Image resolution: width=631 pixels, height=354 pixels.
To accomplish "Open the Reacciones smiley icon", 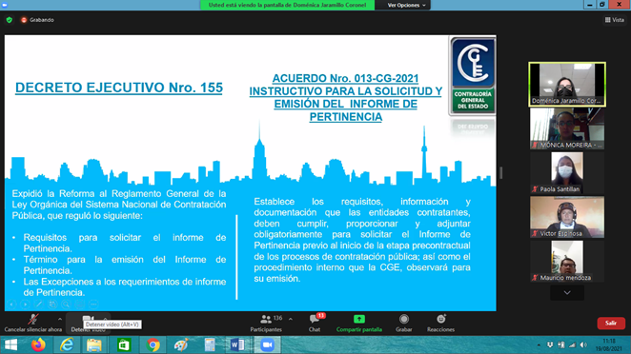I will 441,319.
